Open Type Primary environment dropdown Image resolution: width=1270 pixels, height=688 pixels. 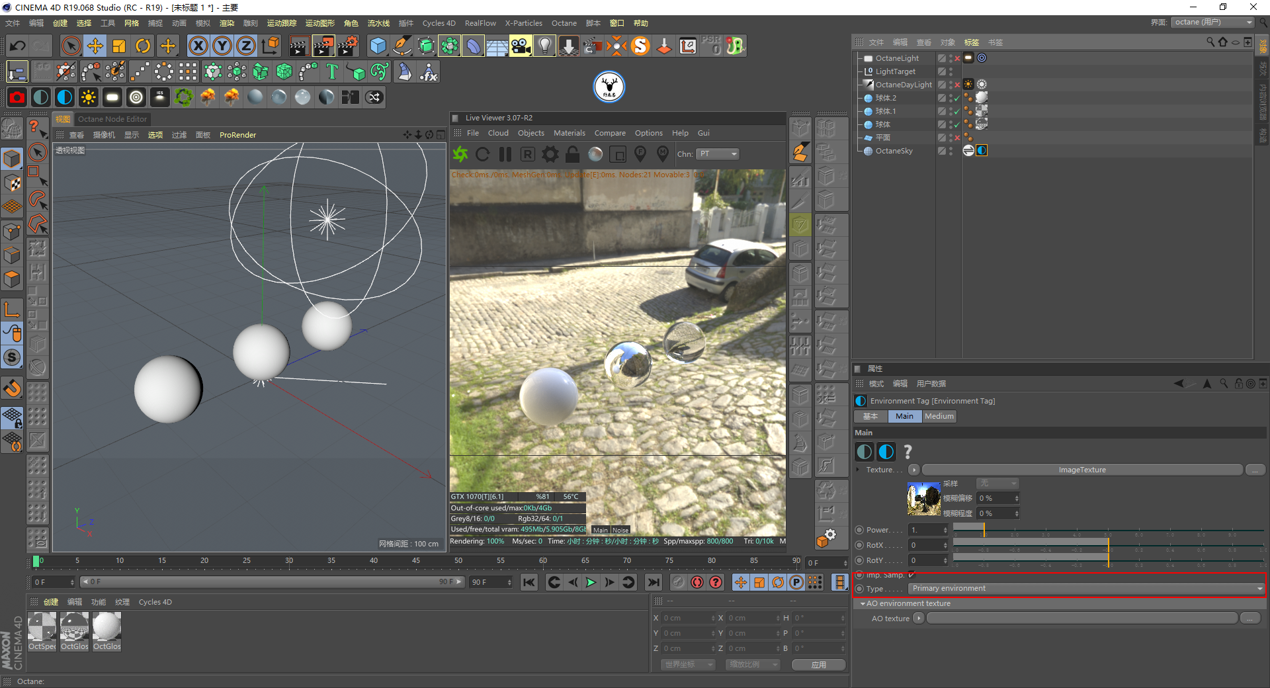click(1086, 588)
